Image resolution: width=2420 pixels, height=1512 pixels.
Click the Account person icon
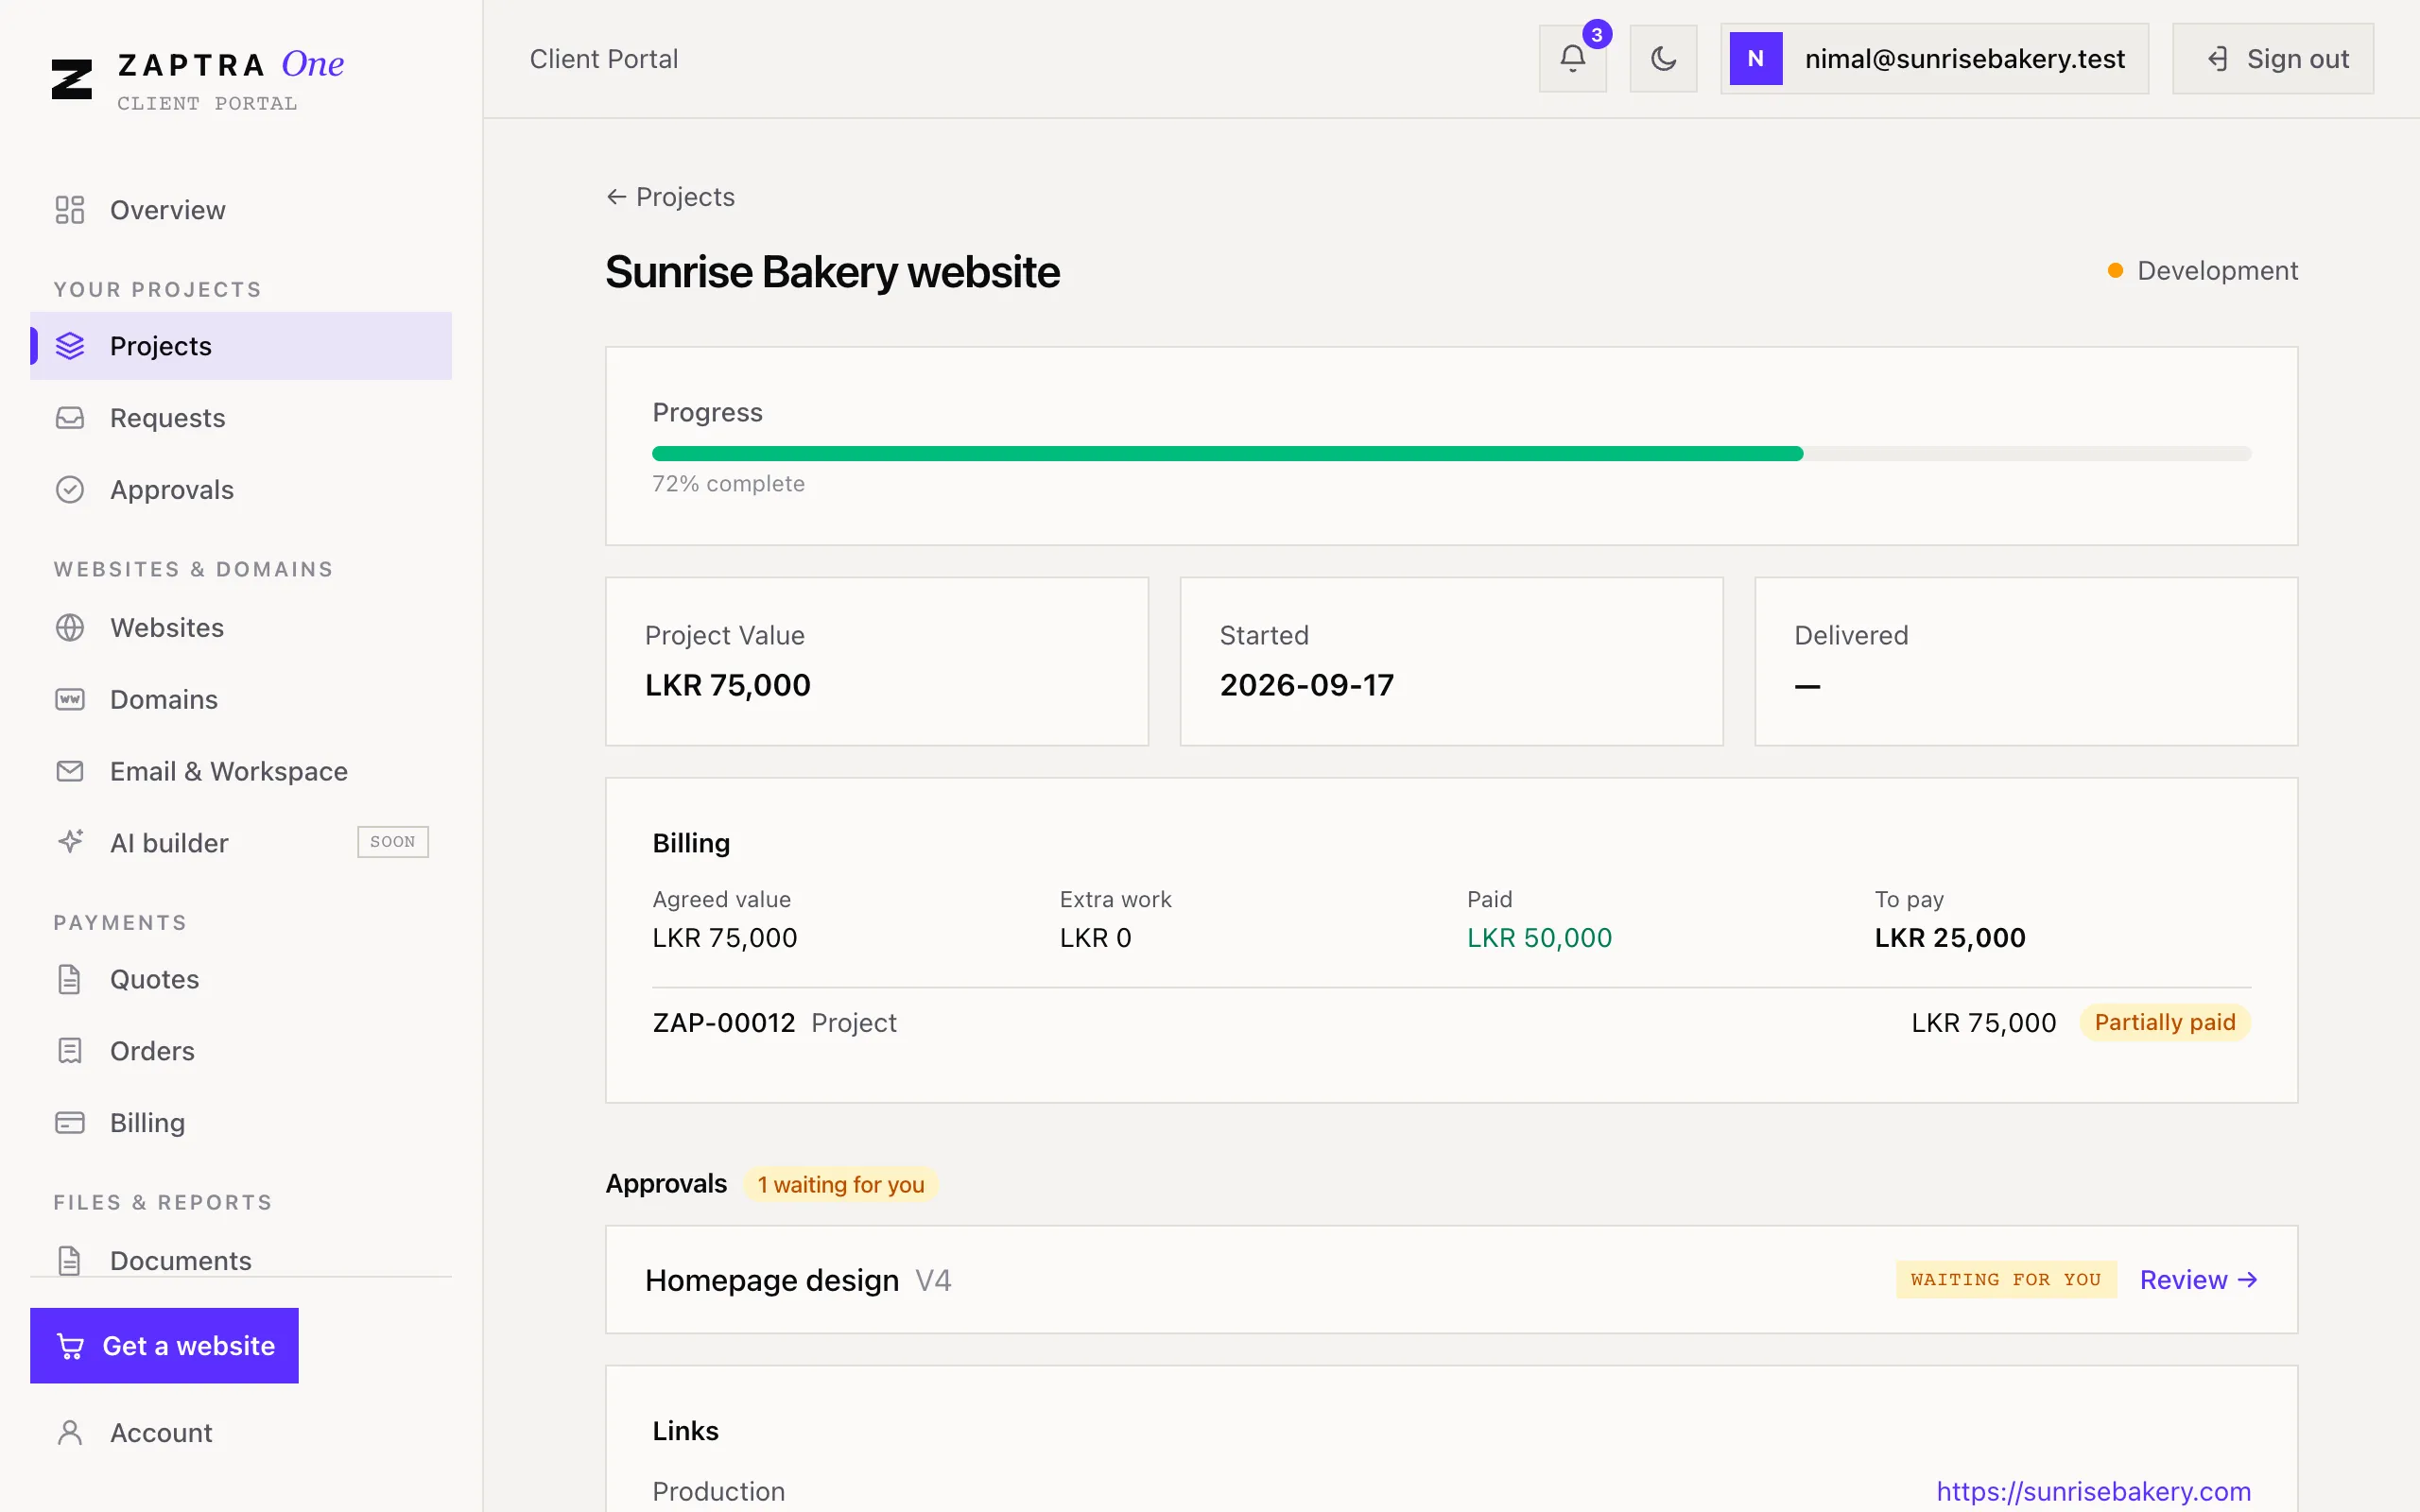point(70,1433)
